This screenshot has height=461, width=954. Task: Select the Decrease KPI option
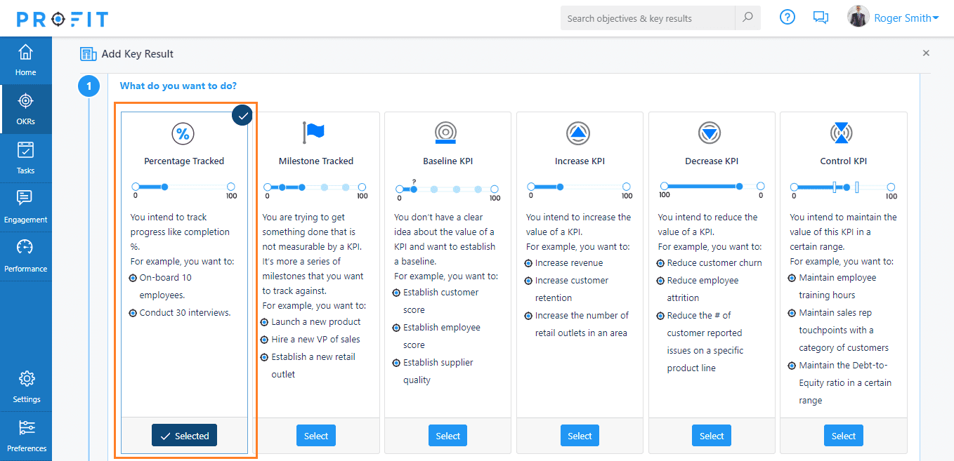pos(712,436)
